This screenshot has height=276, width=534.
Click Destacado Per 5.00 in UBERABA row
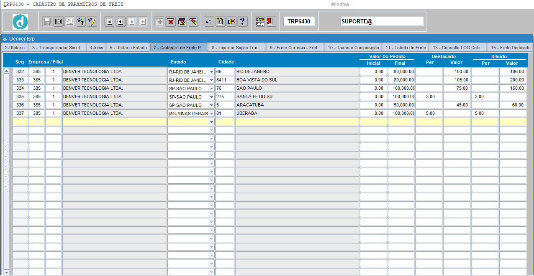click(x=429, y=113)
